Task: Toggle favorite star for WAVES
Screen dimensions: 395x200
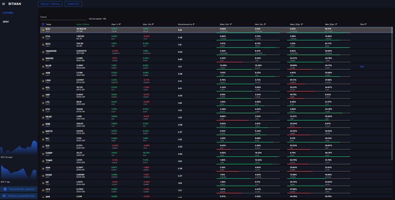Action: click(43, 59)
